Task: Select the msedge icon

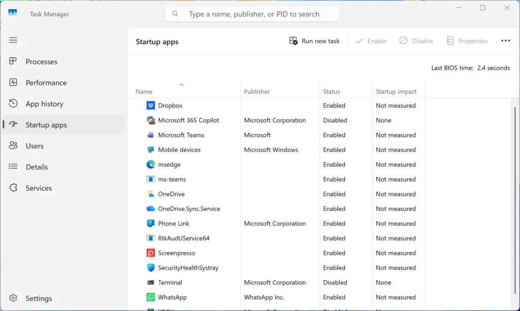Action: [x=150, y=164]
